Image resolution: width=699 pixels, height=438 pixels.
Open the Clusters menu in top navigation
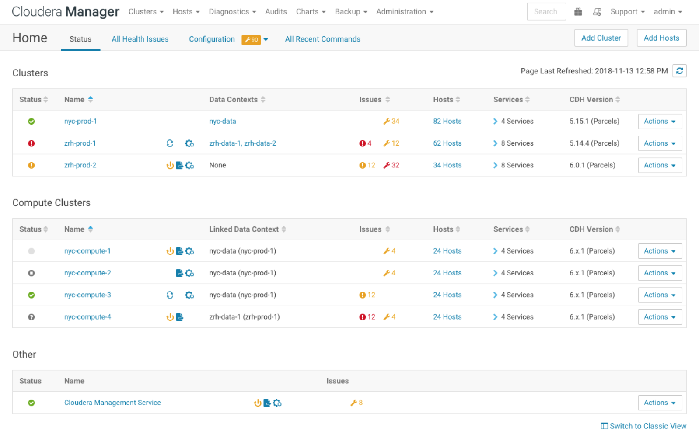pyautogui.click(x=146, y=12)
